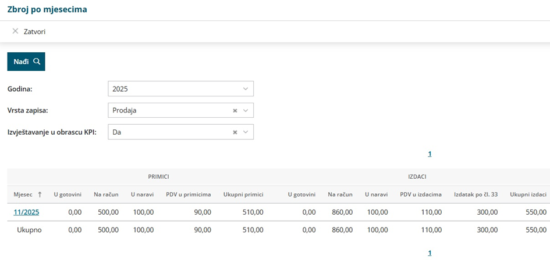Screen dimensions: 550x260
Task: Select page 1 in the bottom pagination
Action: [430, 253]
